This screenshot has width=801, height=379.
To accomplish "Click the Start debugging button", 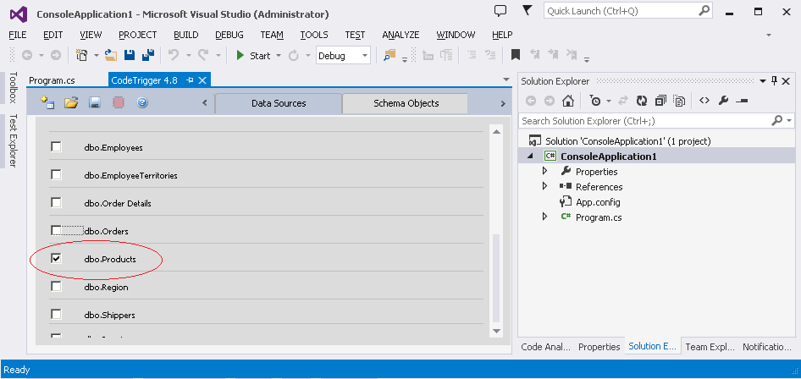I will 252,56.
